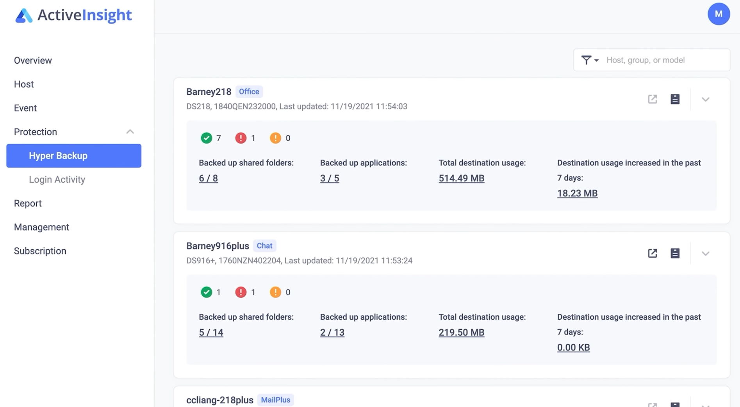740x407 pixels.
Task: Open the Subscription section
Action: pos(40,251)
